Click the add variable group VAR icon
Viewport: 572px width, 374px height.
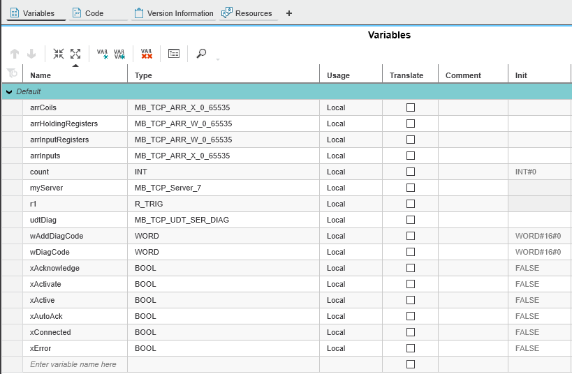tap(119, 54)
